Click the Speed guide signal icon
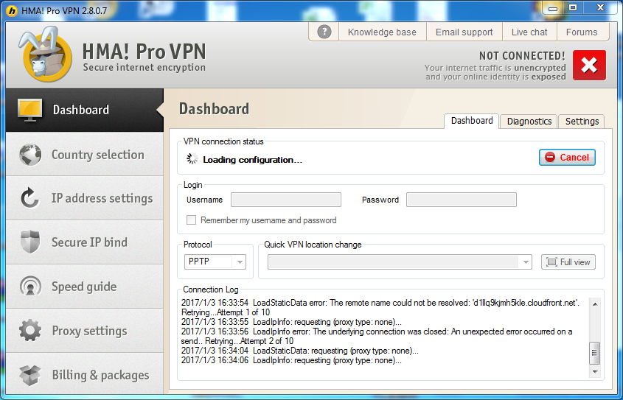Viewport: 623px width, 400px height. tap(30, 286)
